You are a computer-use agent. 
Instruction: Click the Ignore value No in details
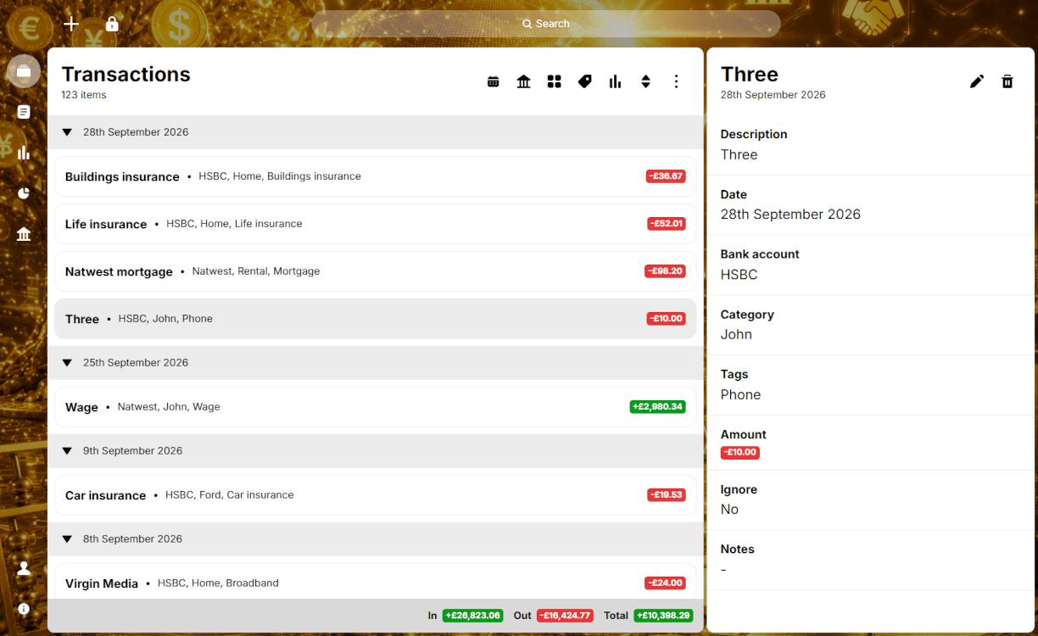click(730, 510)
